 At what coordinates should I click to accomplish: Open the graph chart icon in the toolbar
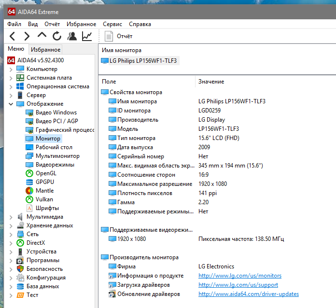coord(87,36)
